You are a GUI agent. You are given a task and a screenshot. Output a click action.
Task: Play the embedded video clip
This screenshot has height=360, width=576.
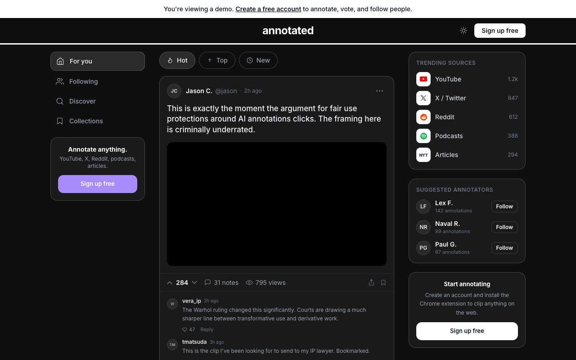tap(277, 204)
